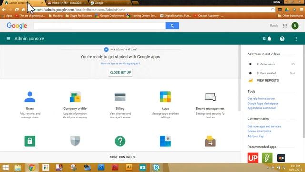The image size is (305, 172).
Task: Click inside the Google search box
Action: pyautogui.click(x=100, y=26)
